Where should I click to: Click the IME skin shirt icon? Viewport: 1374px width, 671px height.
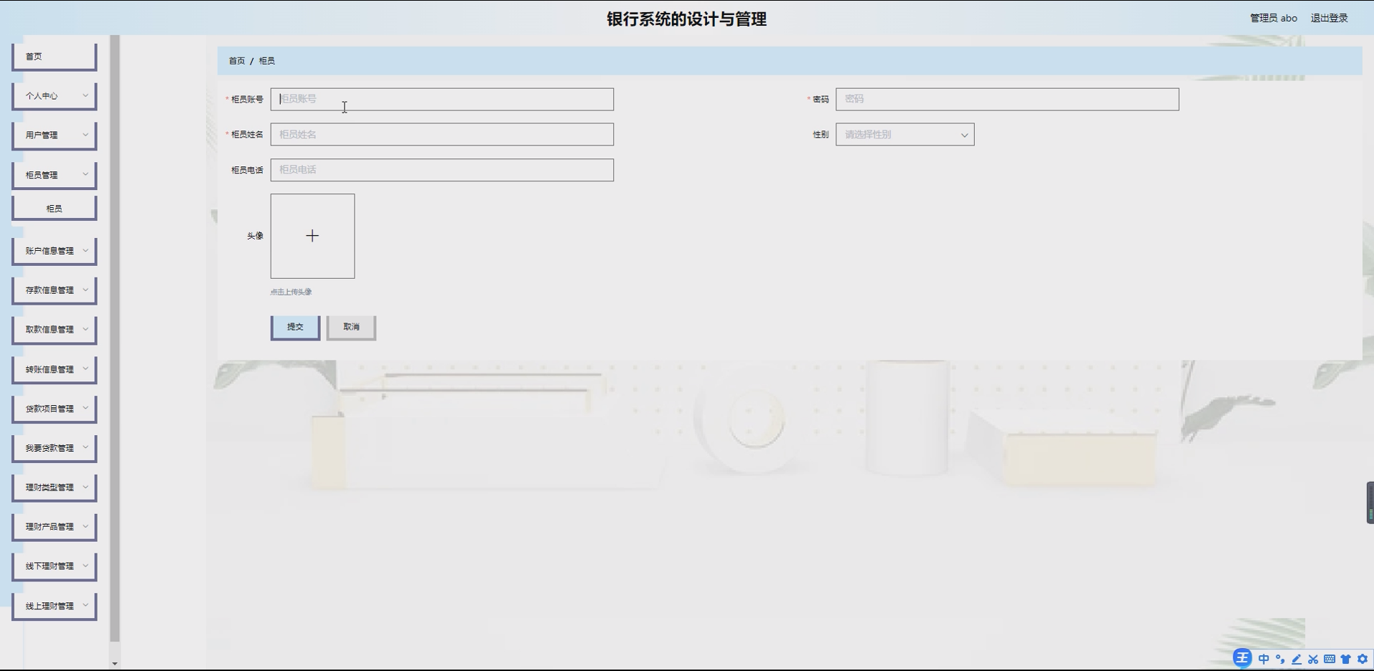pyautogui.click(x=1346, y=659)
